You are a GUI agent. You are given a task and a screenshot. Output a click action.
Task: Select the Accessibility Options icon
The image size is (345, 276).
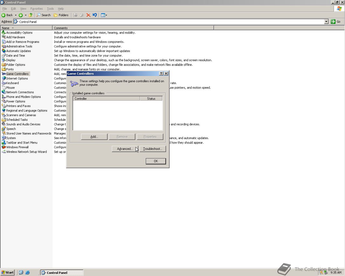click(4, 33)
